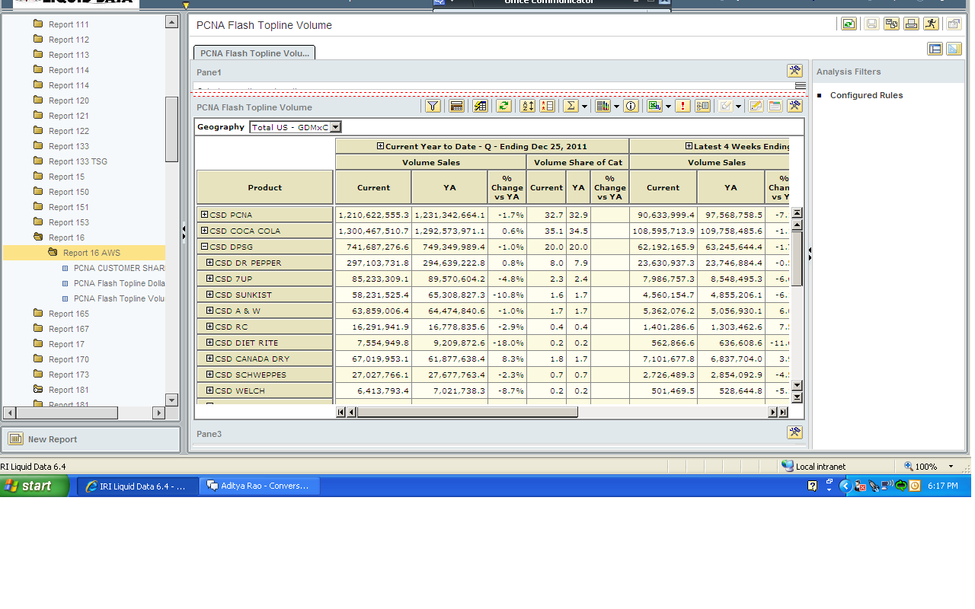Click the print report icon
The height and width of the screenshot is (609, 975).
click(x=911, y=24)
